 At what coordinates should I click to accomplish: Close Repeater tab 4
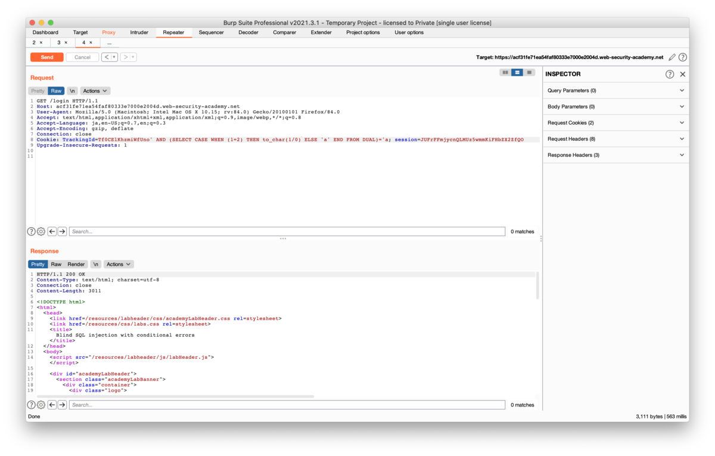click(x=91, y=43)
